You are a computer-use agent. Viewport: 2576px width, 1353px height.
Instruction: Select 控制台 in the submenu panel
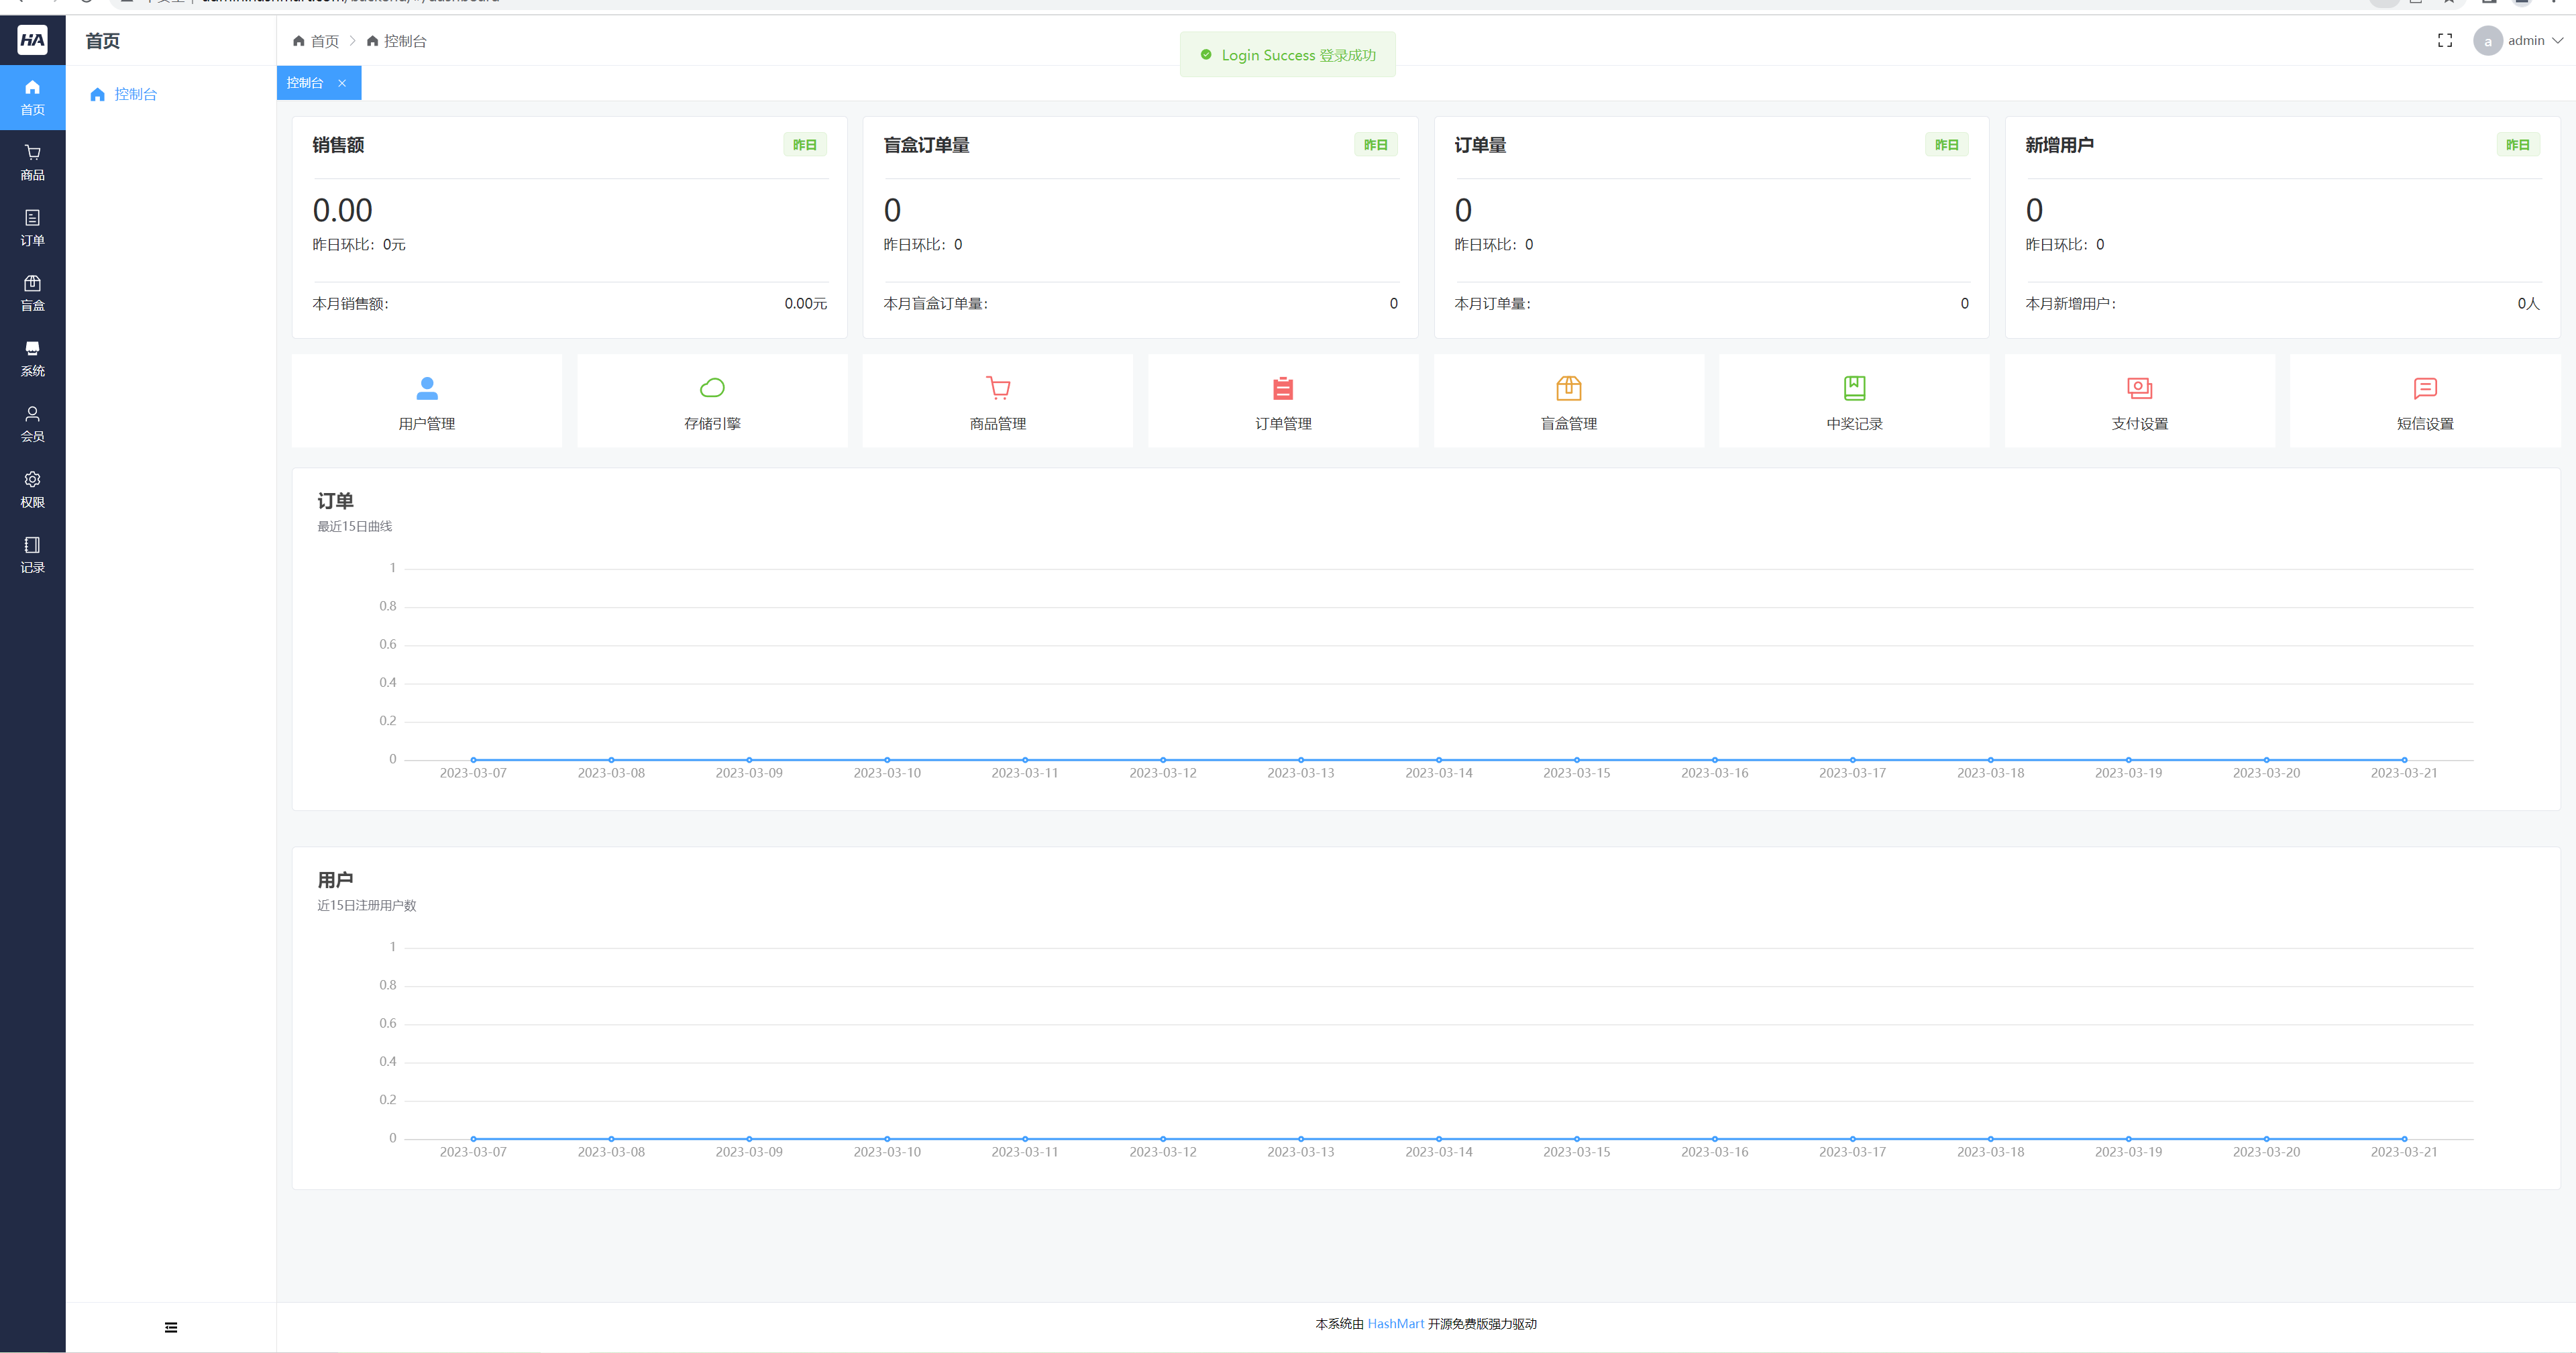pyautogui.click(x=135, y=94)
